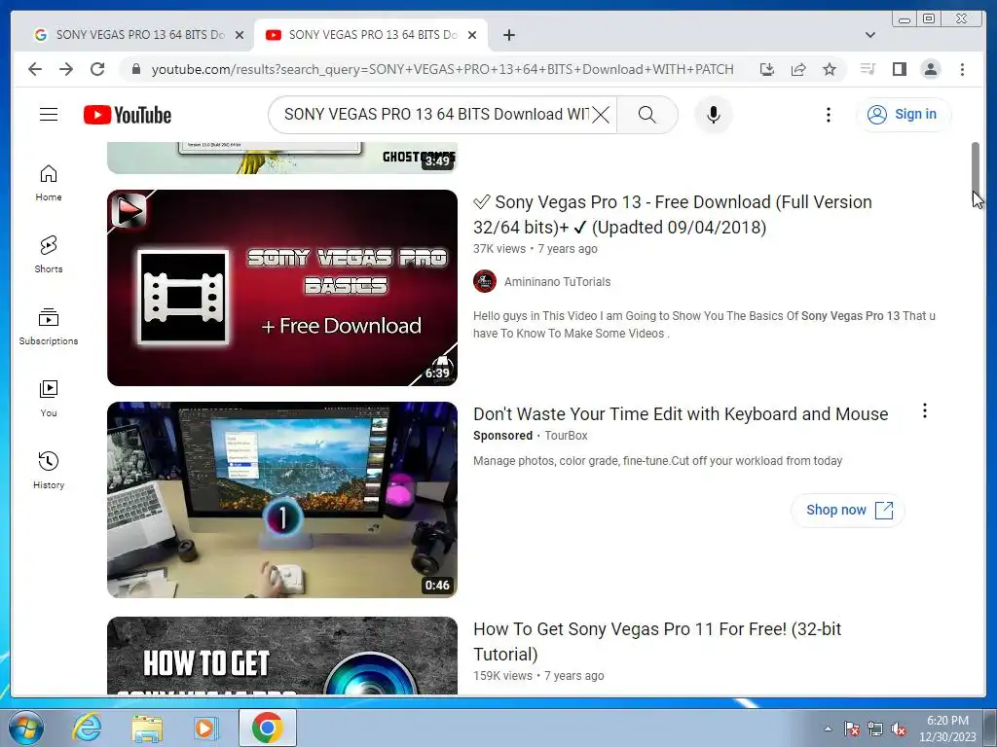Click the Sign in button
This screenshot has width=997, height=747.
point(904,115)
